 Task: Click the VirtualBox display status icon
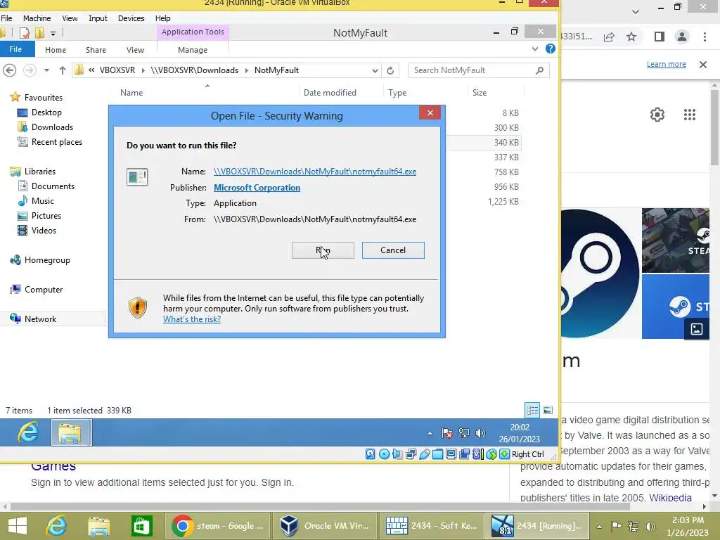[x=451, y=454]
